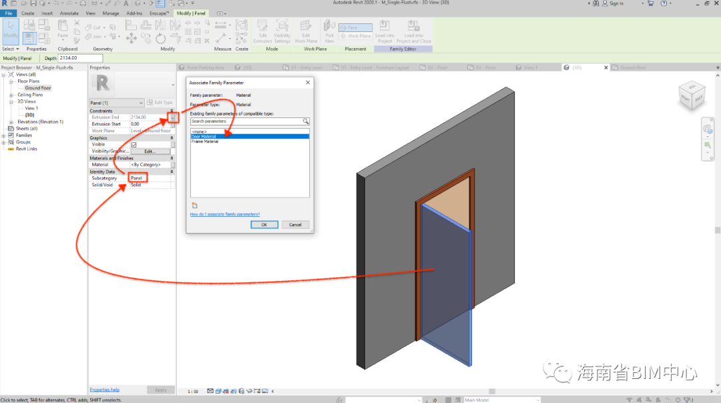
Task: Open 'How do I associate family parameters?' link
Action: click(224, 214)
